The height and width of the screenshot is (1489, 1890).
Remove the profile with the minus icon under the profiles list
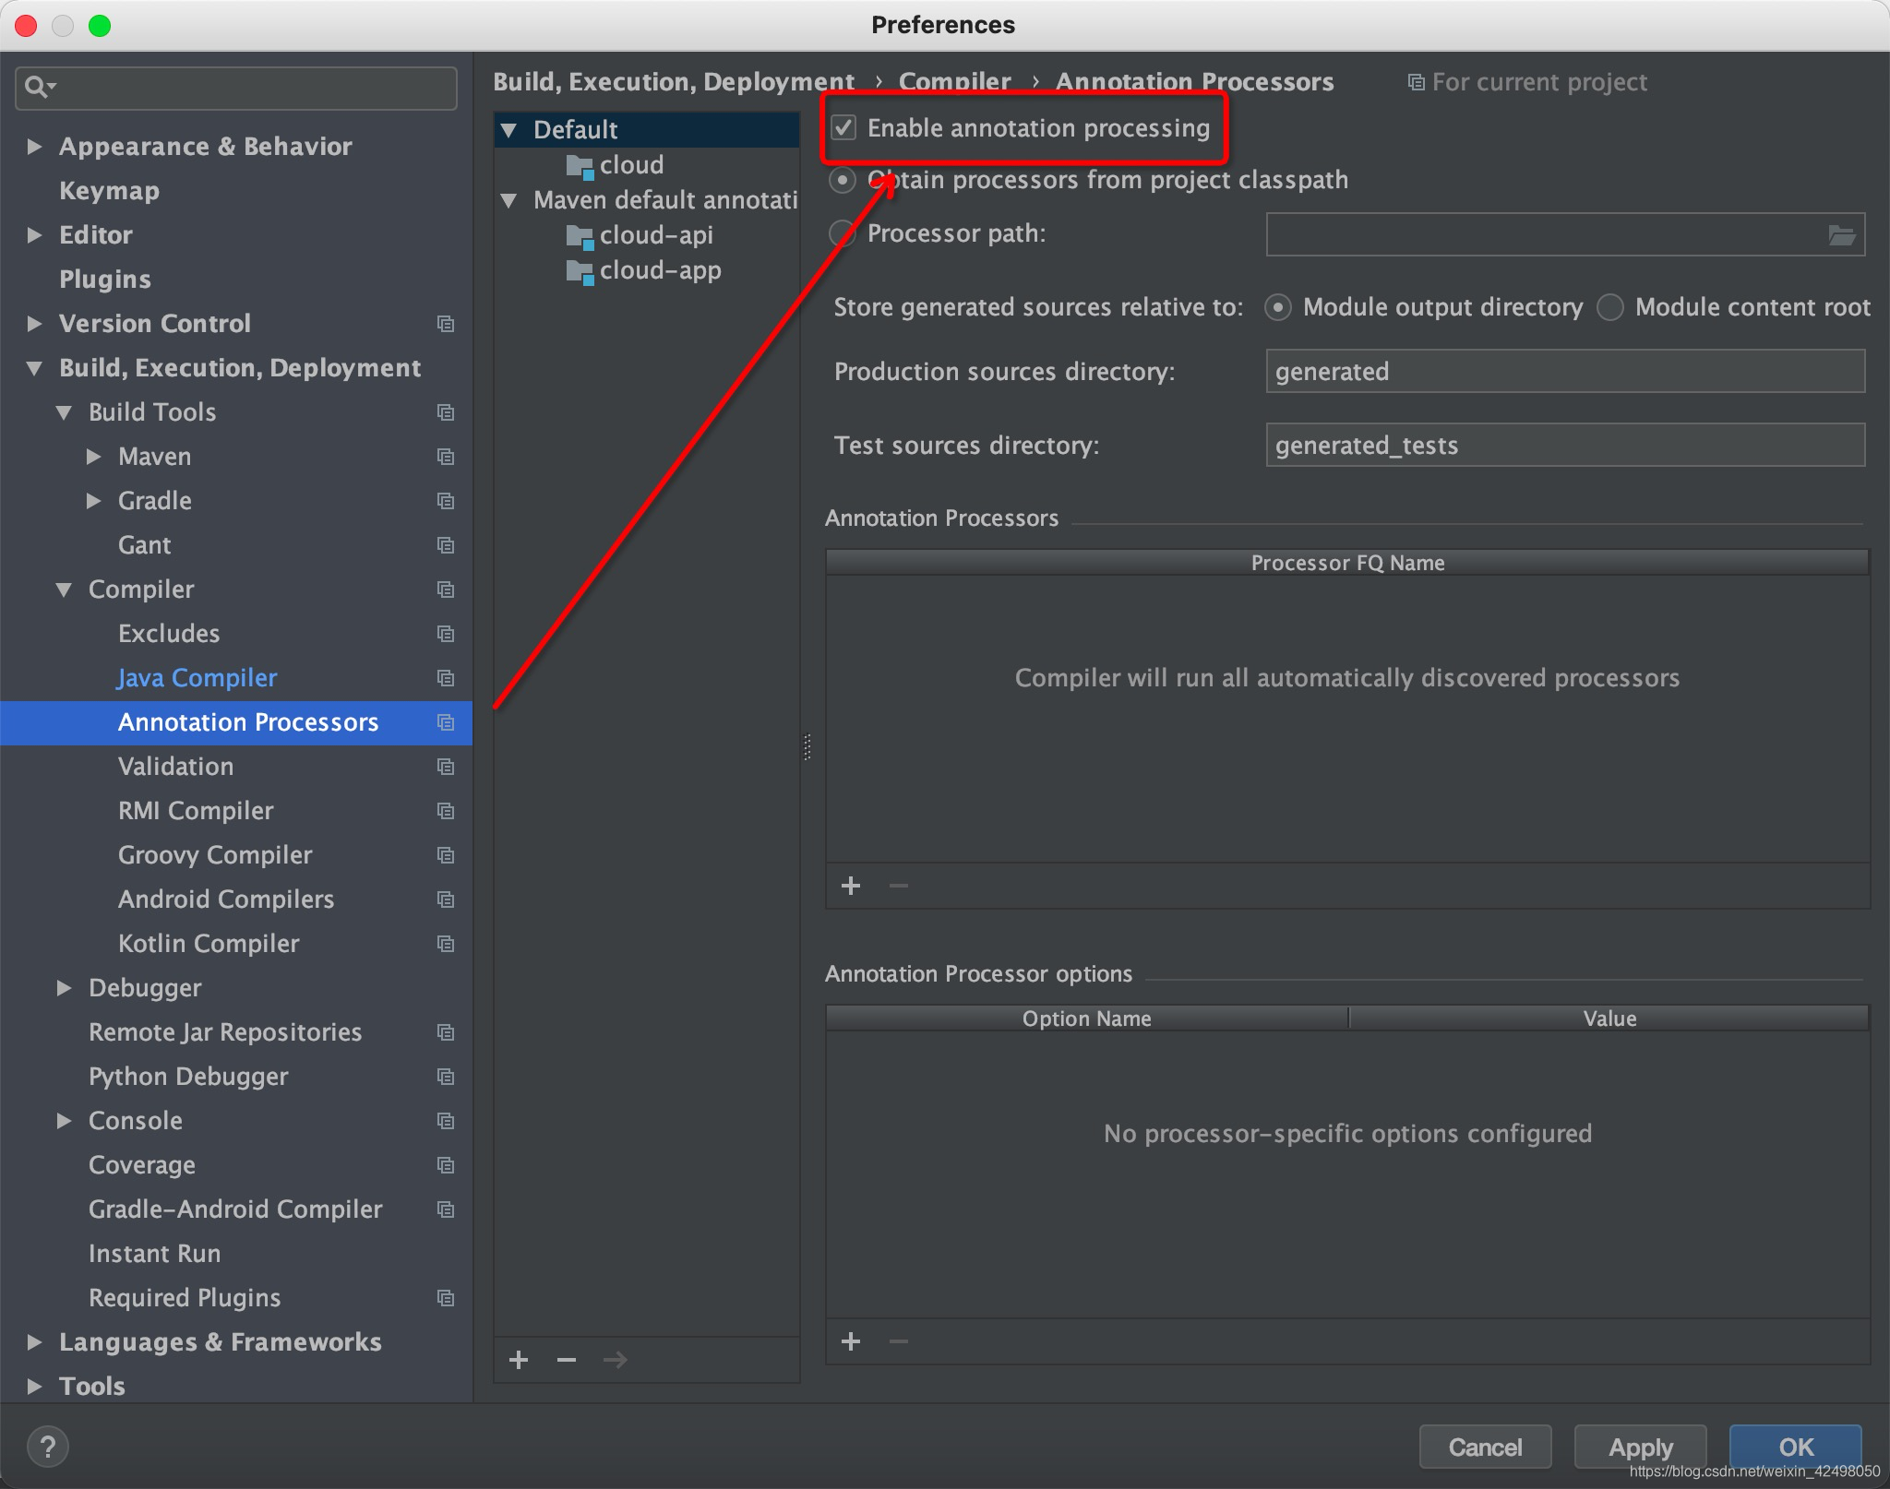(567, 1360)
